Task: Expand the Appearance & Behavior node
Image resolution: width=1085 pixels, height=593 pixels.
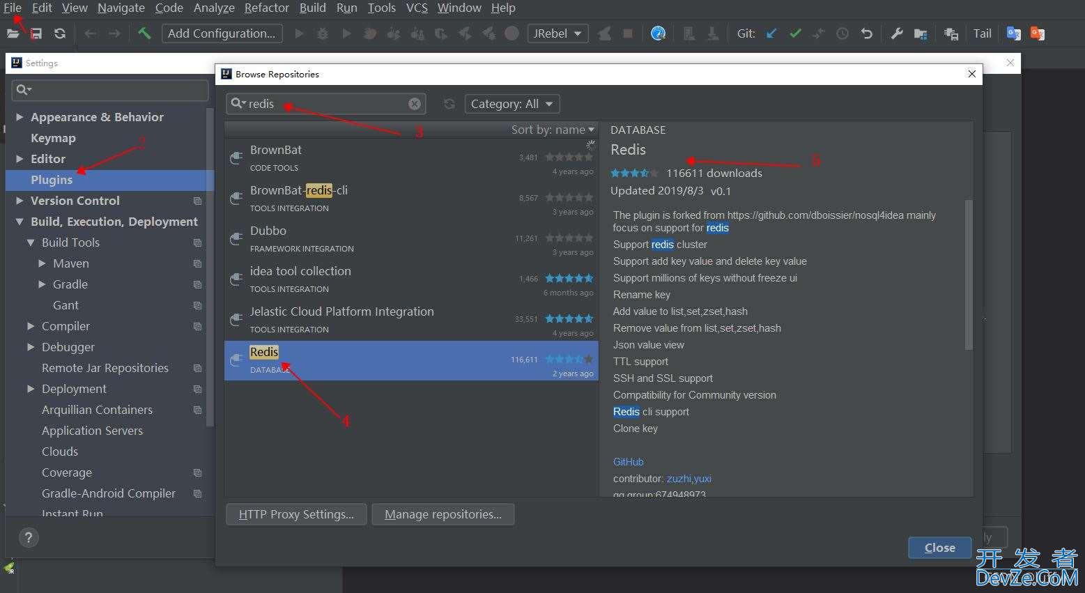Action: [x=20, y=117]
